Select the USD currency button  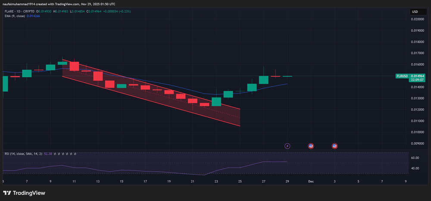(415, 12)
